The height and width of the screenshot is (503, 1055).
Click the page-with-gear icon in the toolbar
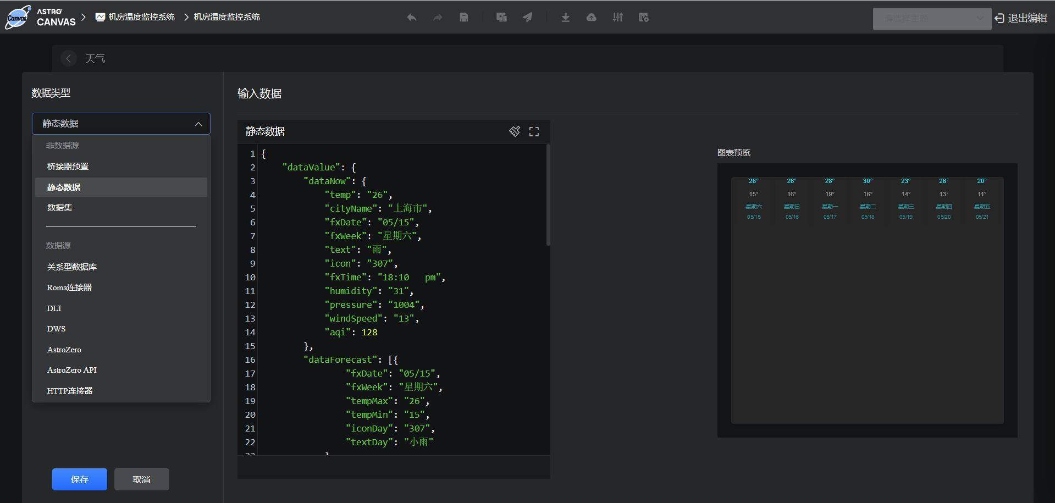tap(644, 18)
